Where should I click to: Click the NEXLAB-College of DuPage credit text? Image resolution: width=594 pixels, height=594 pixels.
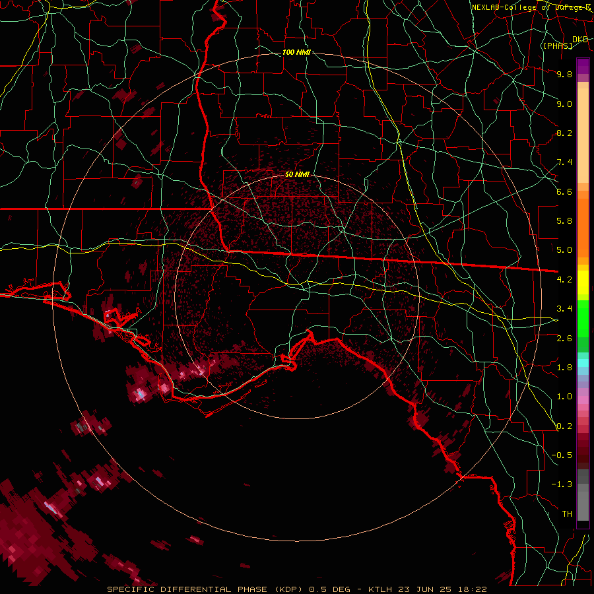531,7
